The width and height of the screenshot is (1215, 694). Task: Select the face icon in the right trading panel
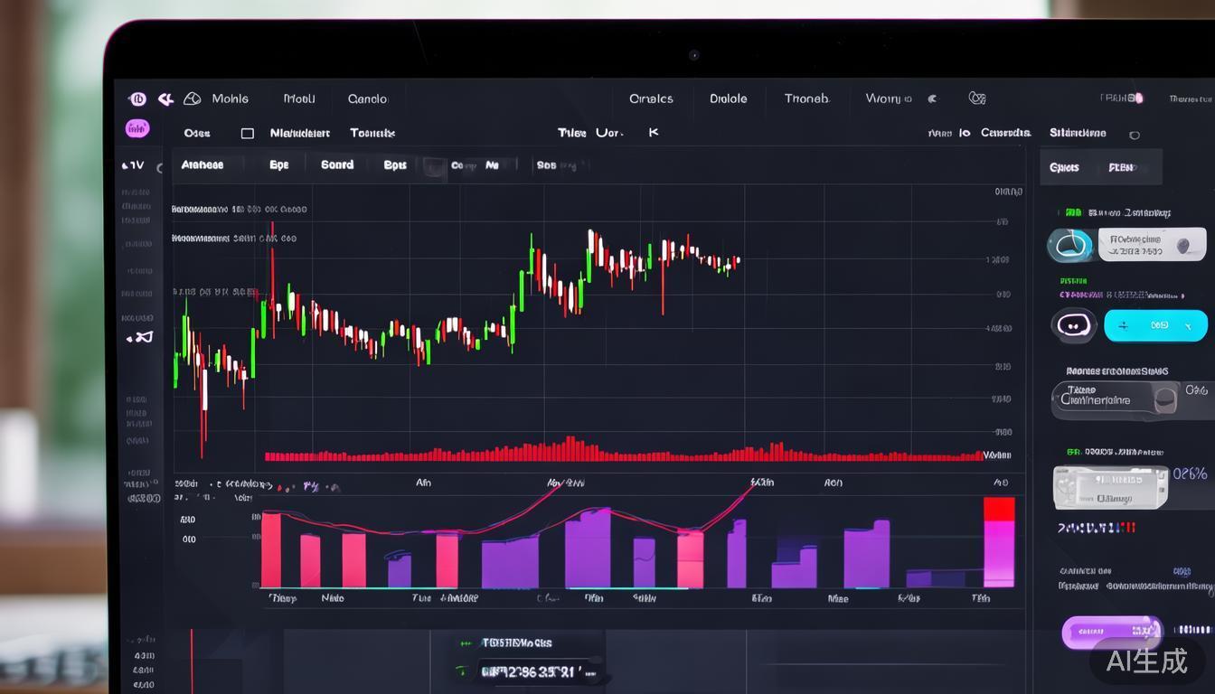(x=1074, y=324)
